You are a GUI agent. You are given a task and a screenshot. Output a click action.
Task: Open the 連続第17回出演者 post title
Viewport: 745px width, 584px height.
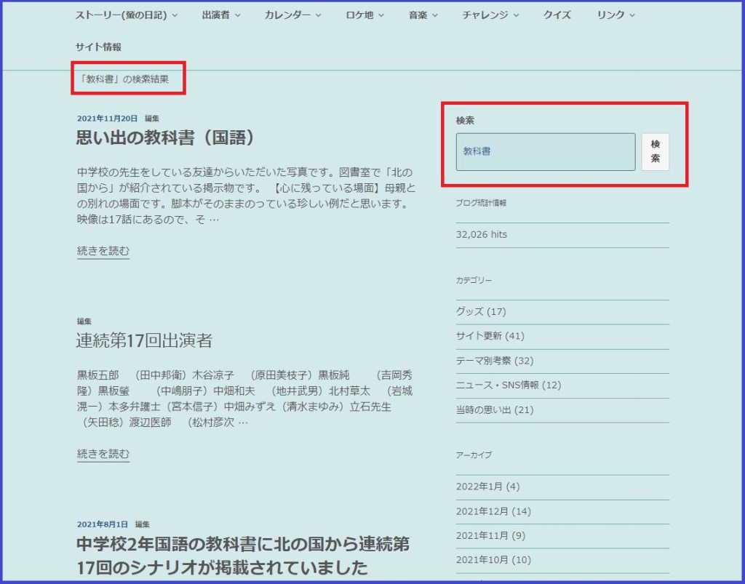click(144, 340)
